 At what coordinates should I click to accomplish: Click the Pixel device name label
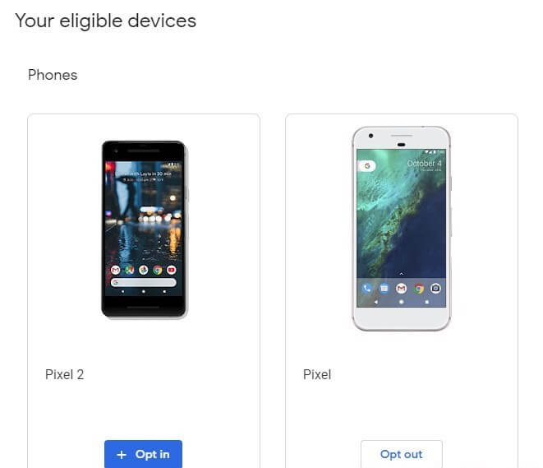point(317,374)
